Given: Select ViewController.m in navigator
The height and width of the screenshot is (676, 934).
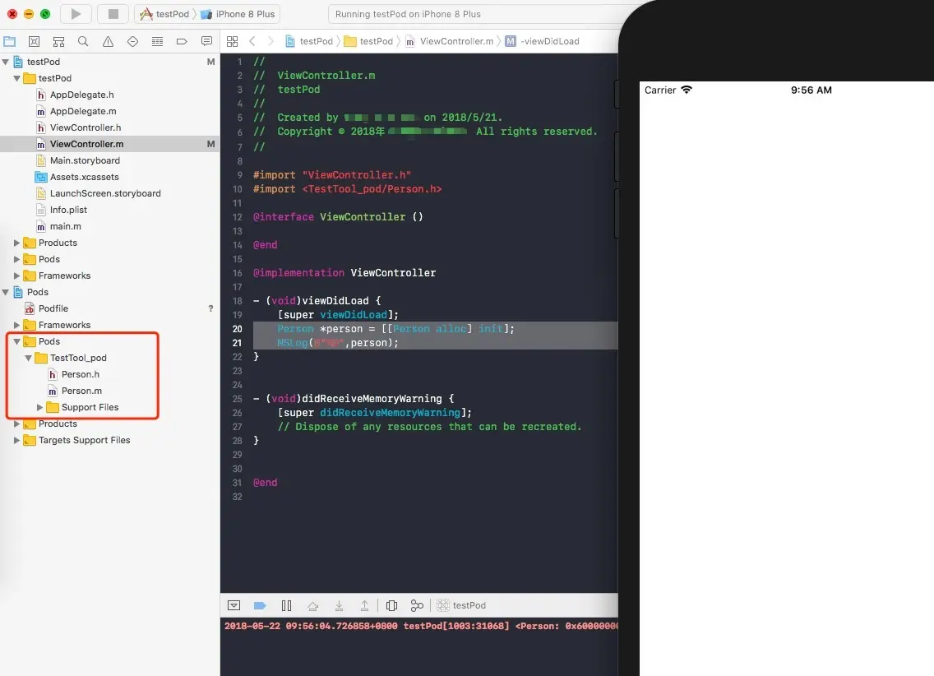Looking at the screenshot, I should (x=109, y=144).
